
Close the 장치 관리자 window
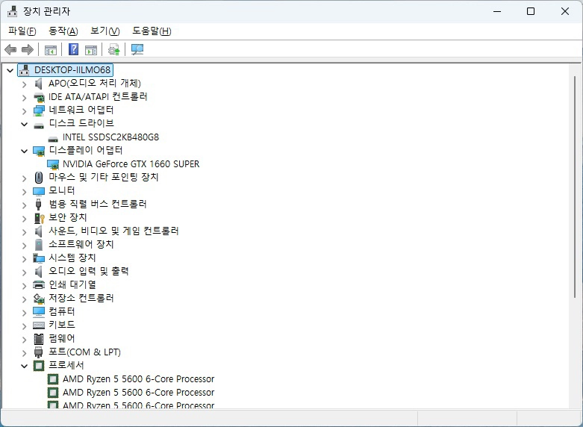(565, 11)
